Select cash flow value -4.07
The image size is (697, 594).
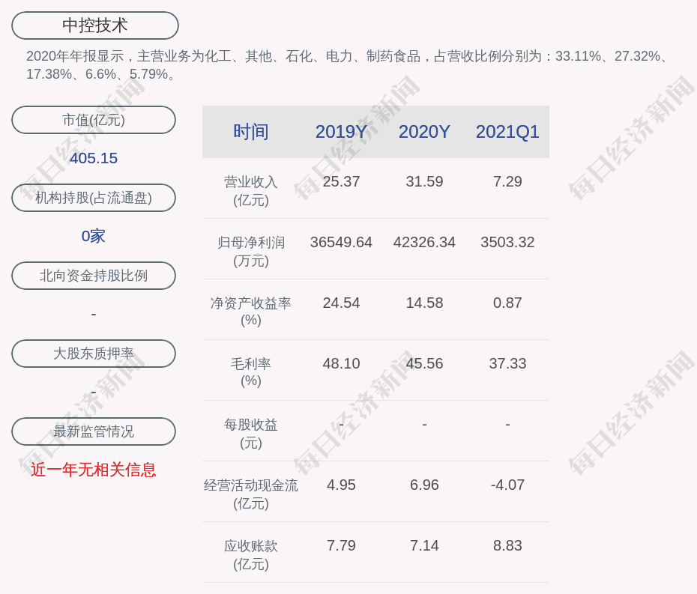[x=507, y=485]
